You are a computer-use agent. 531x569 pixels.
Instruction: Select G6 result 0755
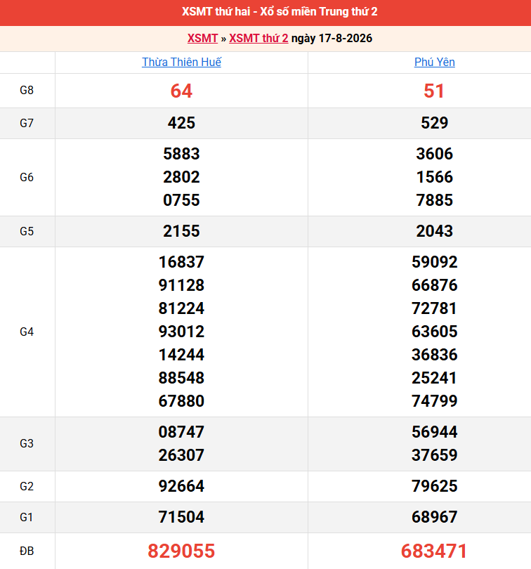point(181,200)
